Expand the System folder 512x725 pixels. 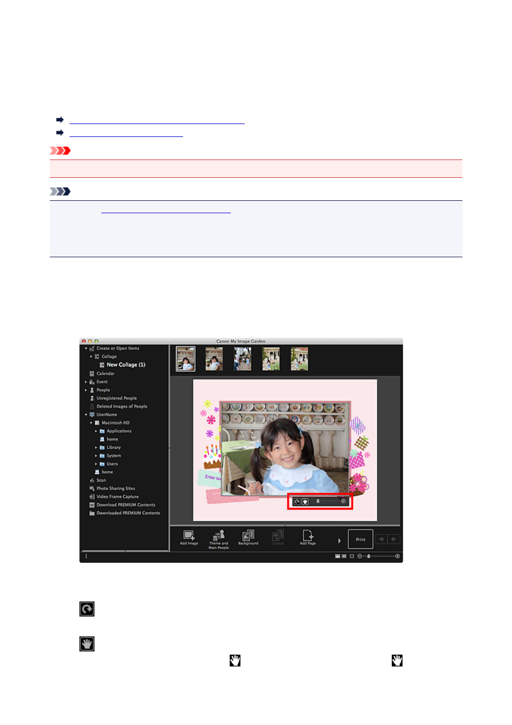(96, 455)
